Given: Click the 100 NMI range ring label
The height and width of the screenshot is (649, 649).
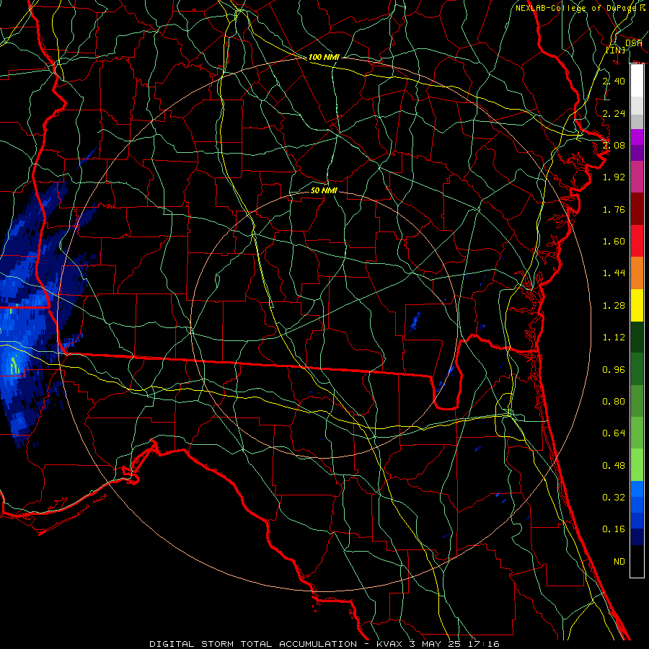Looking at the screenshot, I should pos(324,57).
